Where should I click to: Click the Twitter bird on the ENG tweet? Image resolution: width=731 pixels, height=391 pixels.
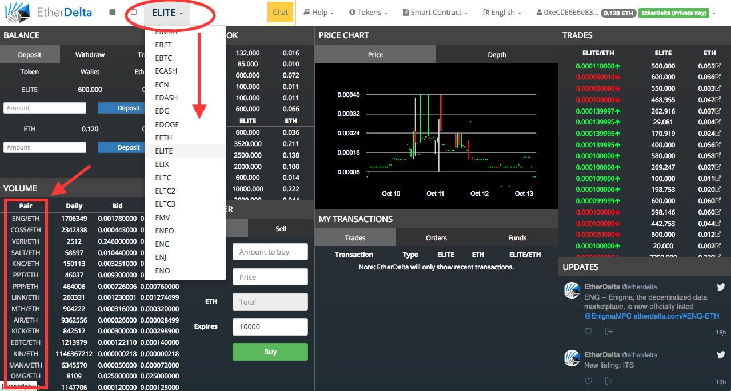[721, 287]
